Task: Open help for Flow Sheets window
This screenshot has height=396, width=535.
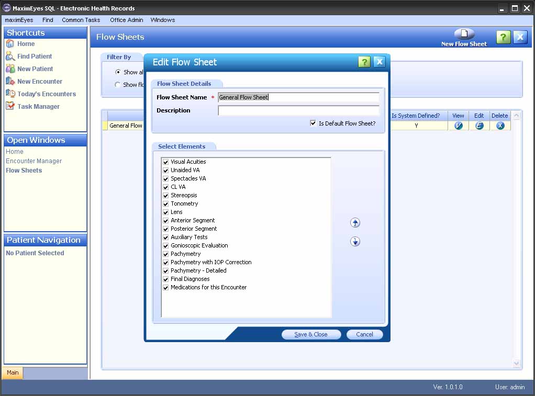Action: pos(503,37)
